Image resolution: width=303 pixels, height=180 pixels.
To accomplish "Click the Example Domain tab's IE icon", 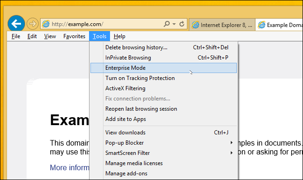I will tap(262, 25).
